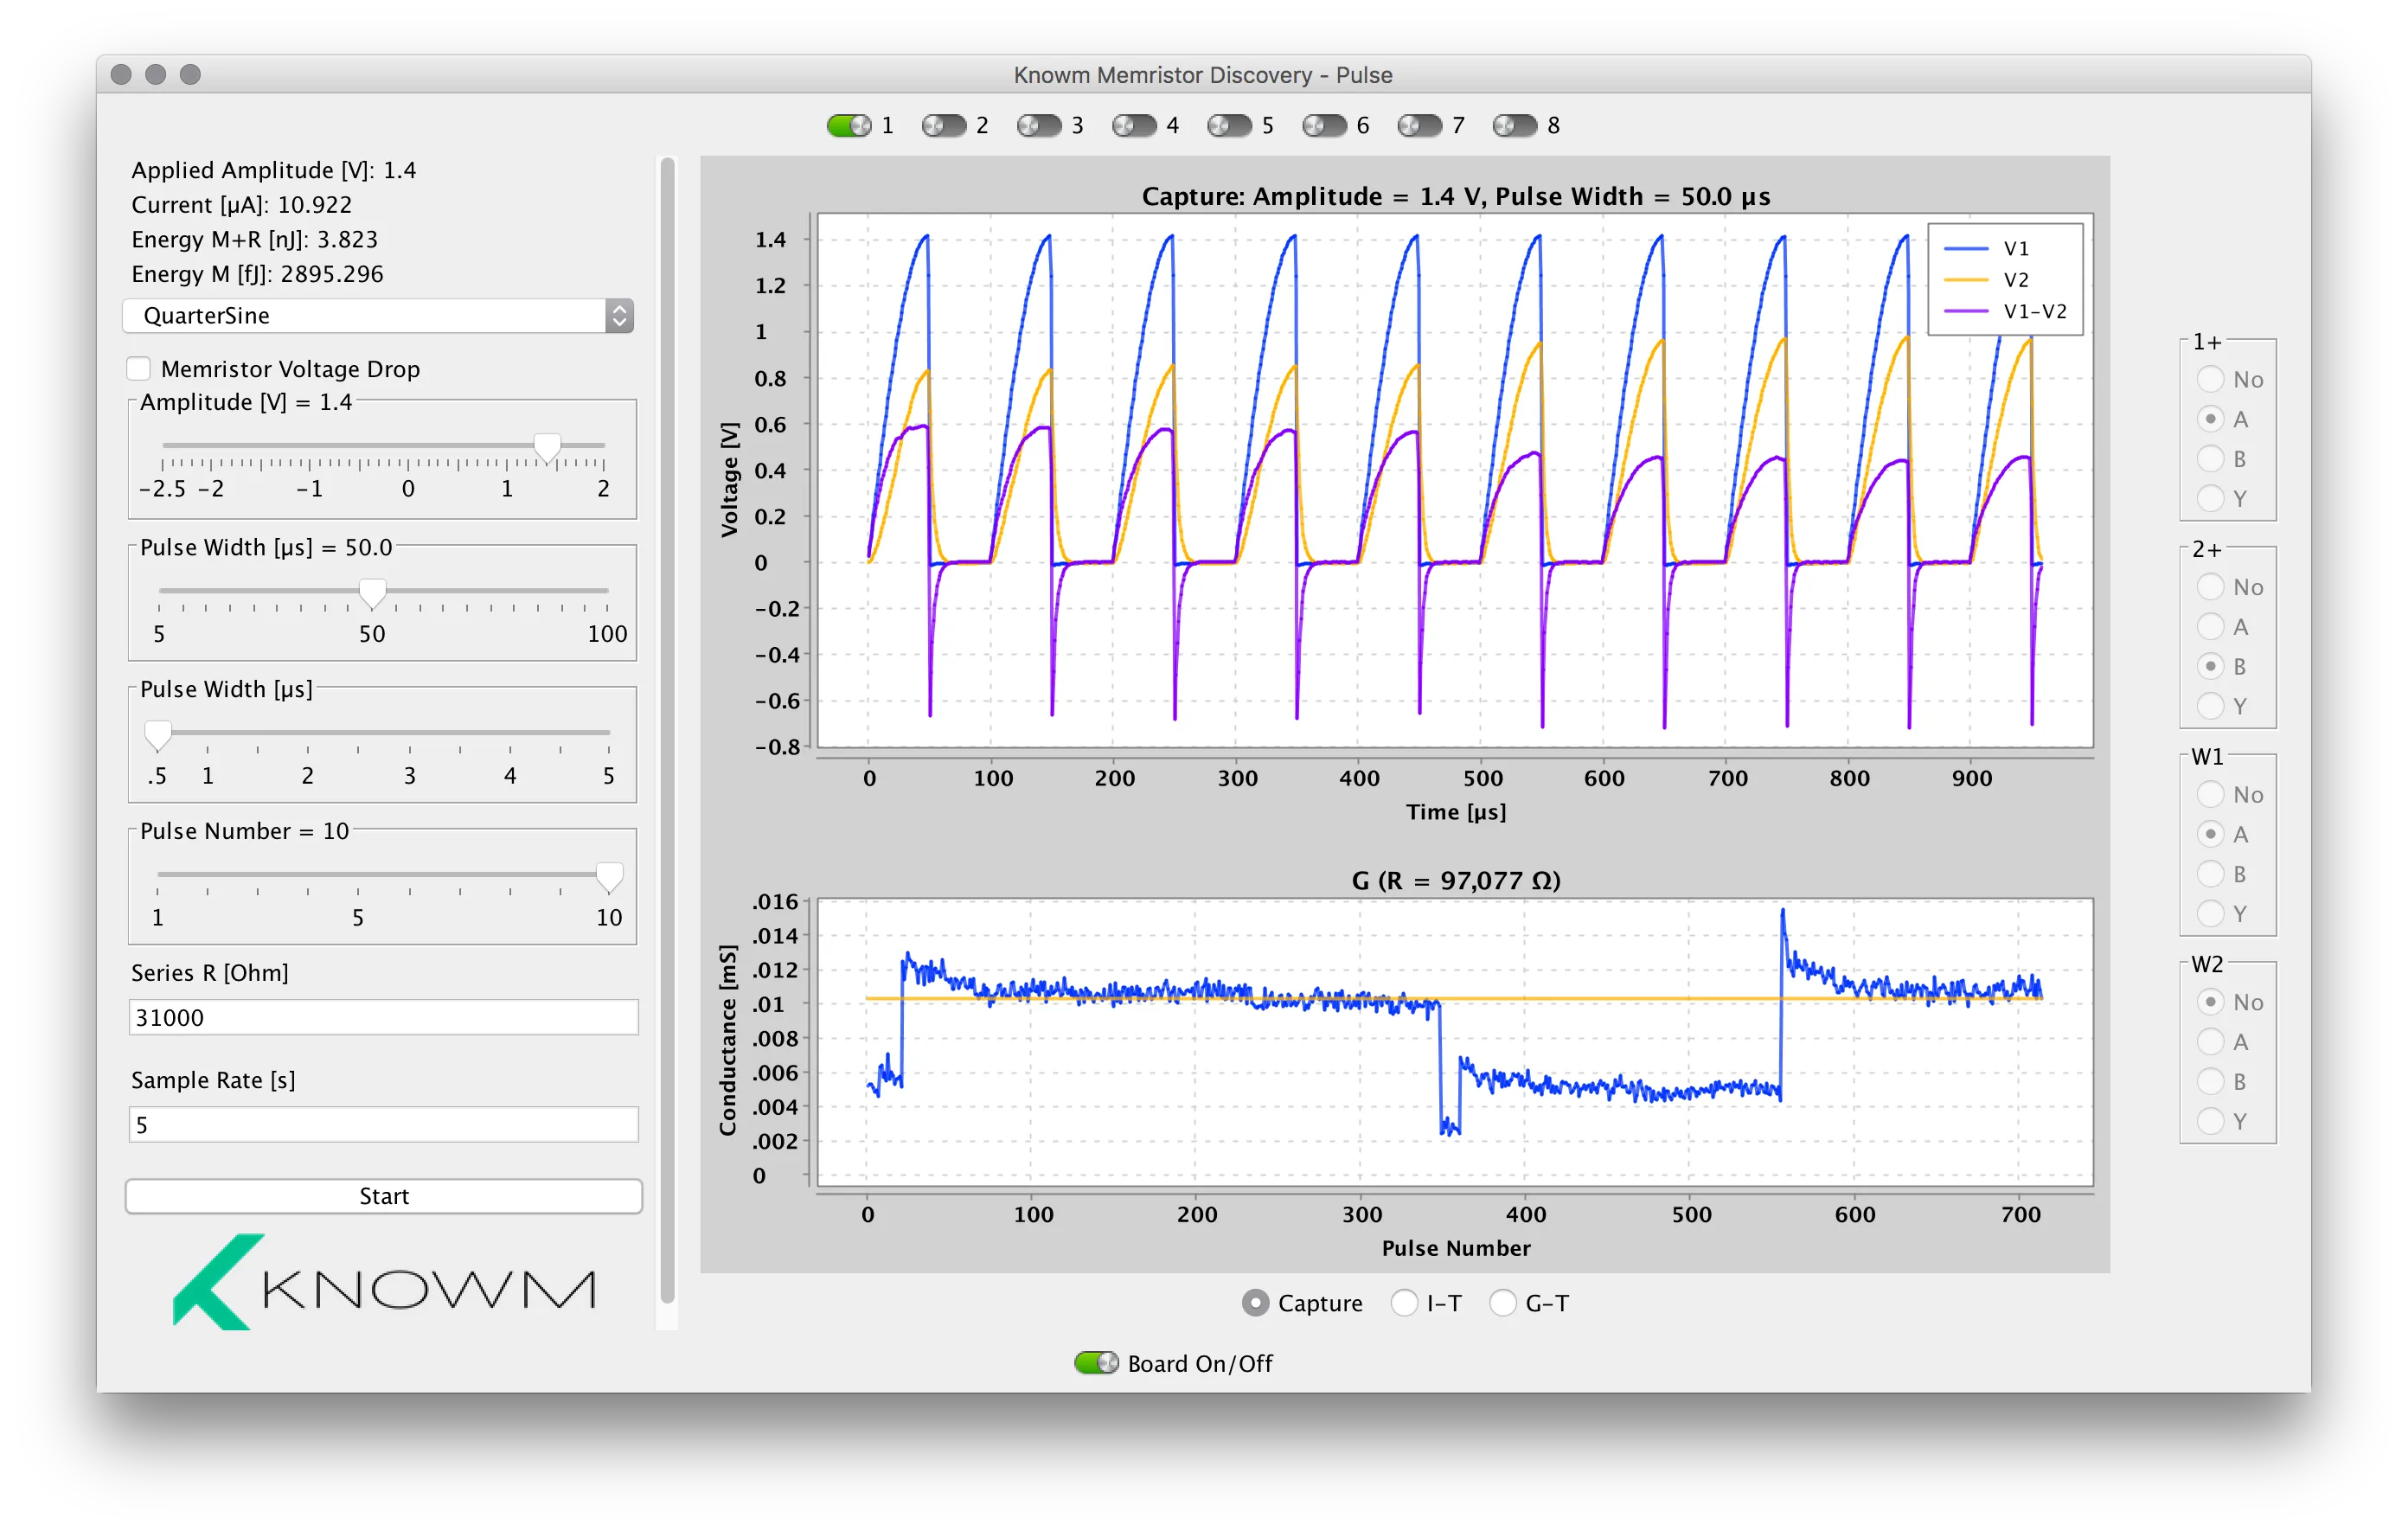Select B in the W2 group
The height and width of the screenshot is (1531, 2408).
(x=2210, y=1082)
